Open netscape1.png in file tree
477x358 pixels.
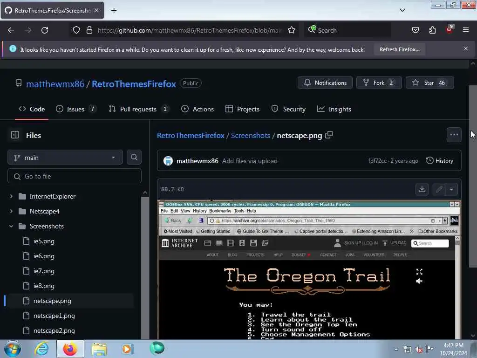pyautogui.click(x=54, y=316)
